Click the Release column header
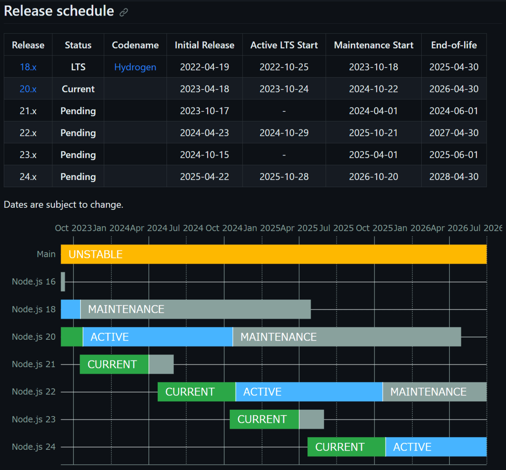506x470 pixels. coord(28,45)
